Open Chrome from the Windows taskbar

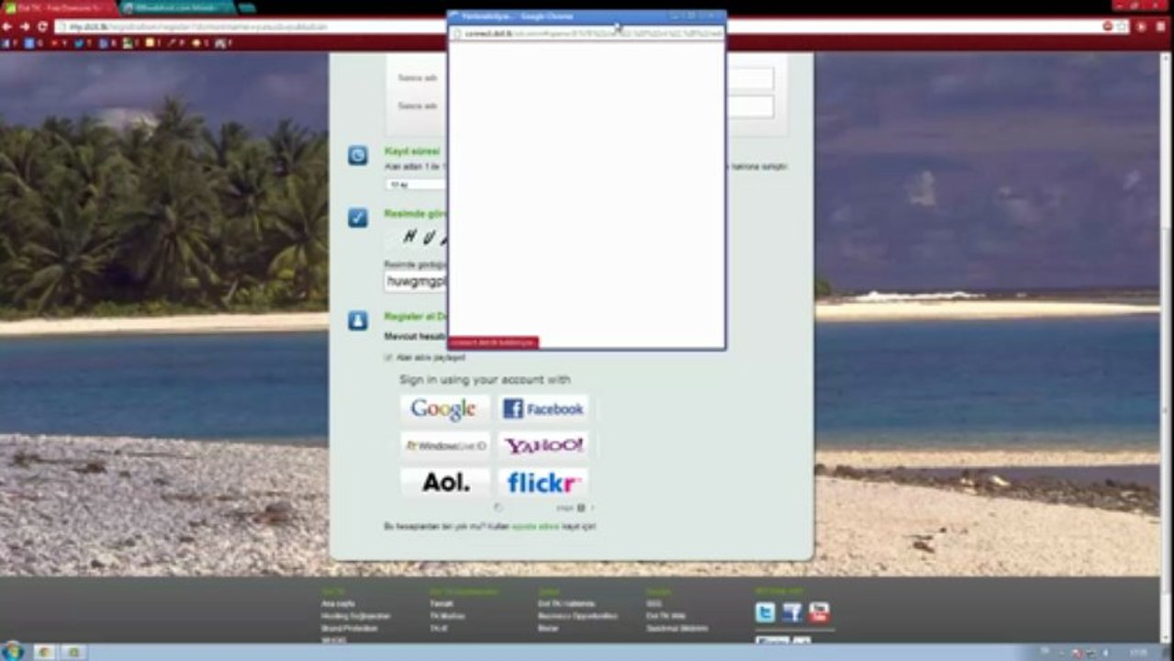(x=44, y=652)
